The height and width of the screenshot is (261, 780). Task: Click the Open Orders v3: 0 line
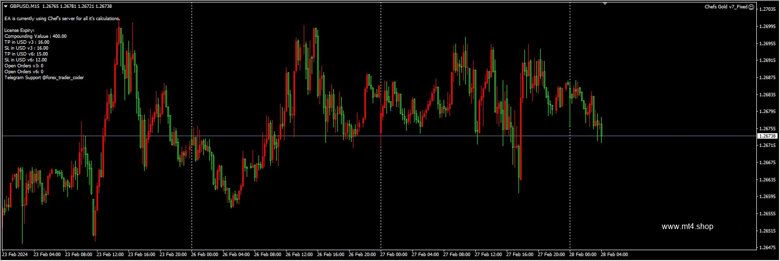click(x=24, y=66)
